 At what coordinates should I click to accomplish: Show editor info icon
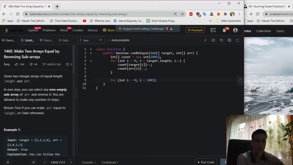205,40
